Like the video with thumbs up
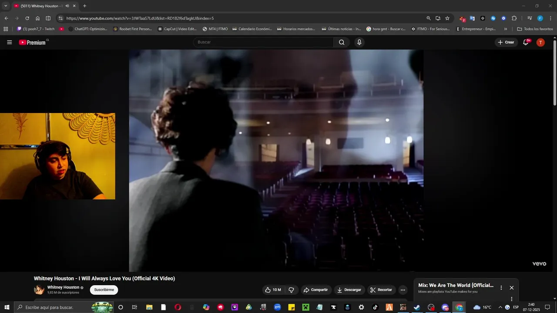 (272, 290)
